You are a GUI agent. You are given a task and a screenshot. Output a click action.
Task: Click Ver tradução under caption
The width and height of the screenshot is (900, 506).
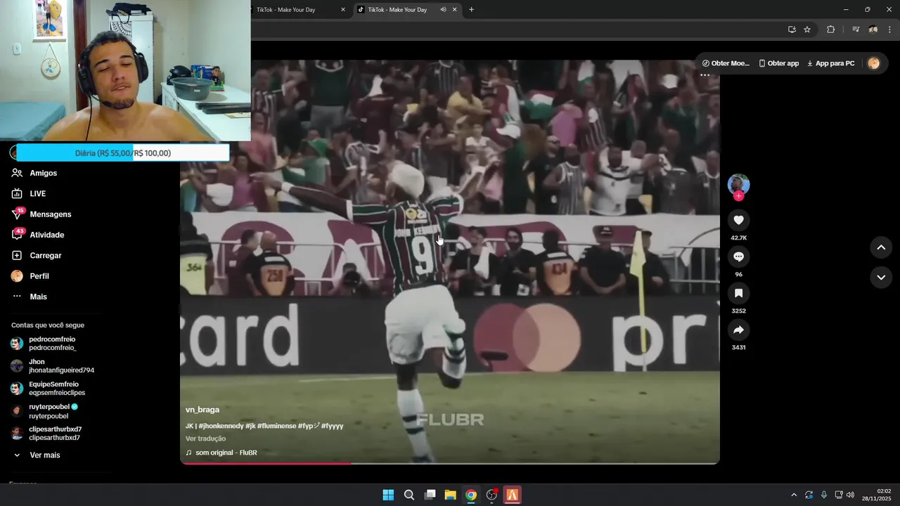point(205,439)
